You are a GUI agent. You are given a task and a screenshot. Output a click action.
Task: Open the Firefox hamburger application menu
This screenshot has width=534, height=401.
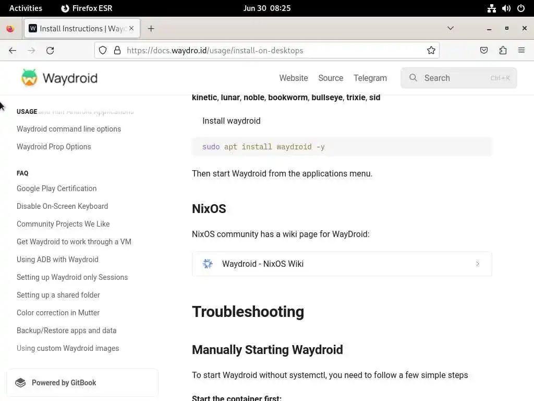point(521,51)
